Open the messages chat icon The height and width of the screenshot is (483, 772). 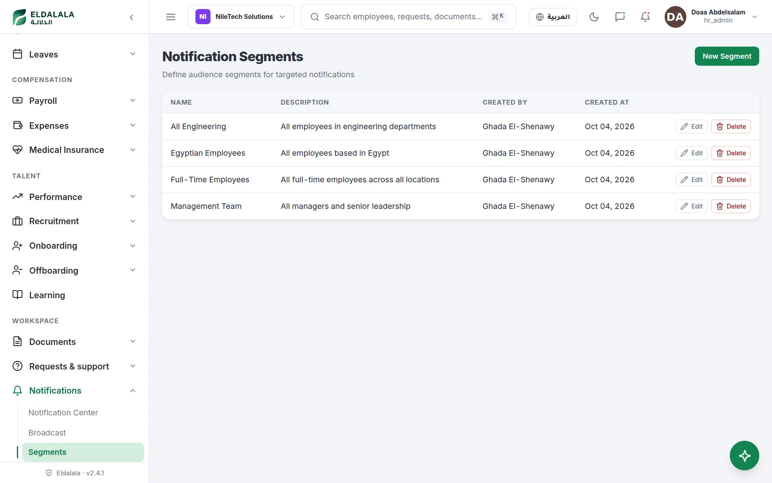[620, 17]
